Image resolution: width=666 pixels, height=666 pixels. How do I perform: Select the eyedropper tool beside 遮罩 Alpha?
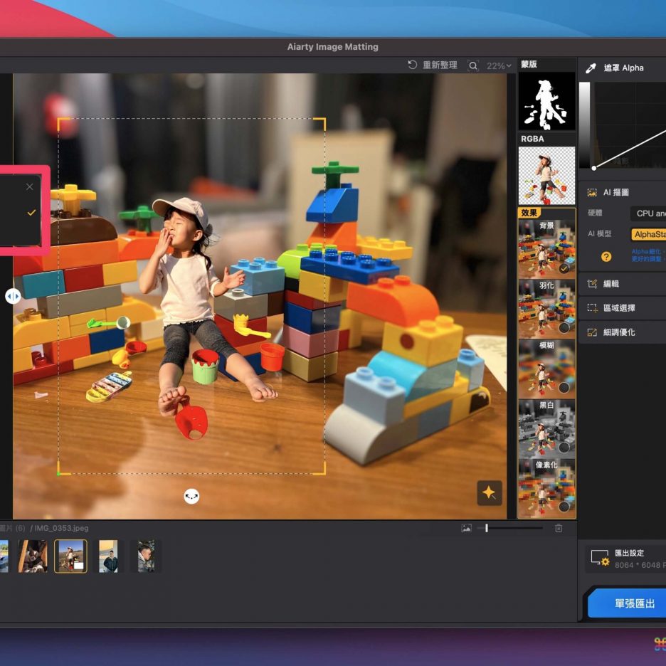590,68
